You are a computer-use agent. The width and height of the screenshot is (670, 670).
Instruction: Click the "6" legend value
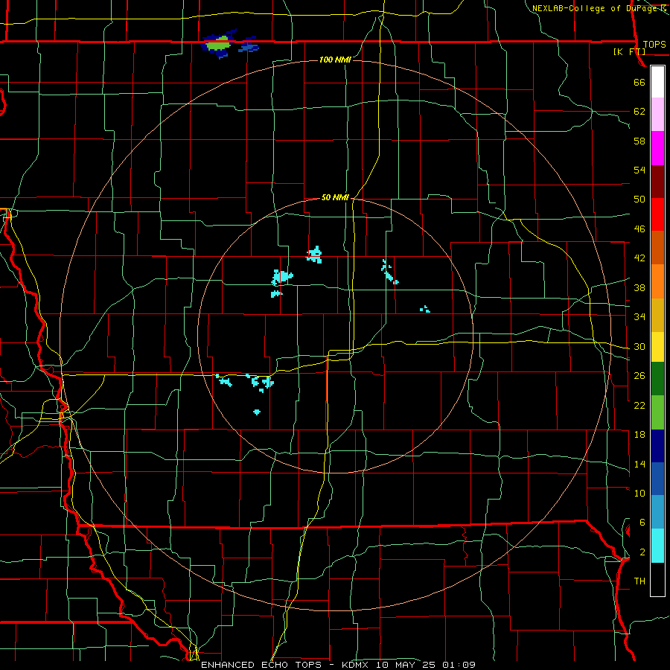642,523
